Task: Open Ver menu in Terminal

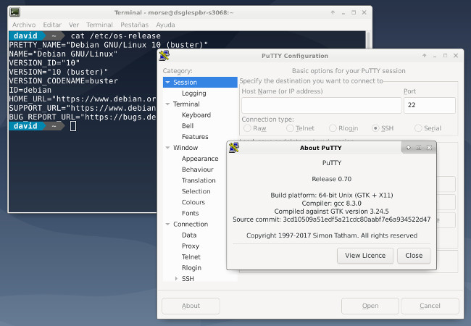Action: (74, 25)
